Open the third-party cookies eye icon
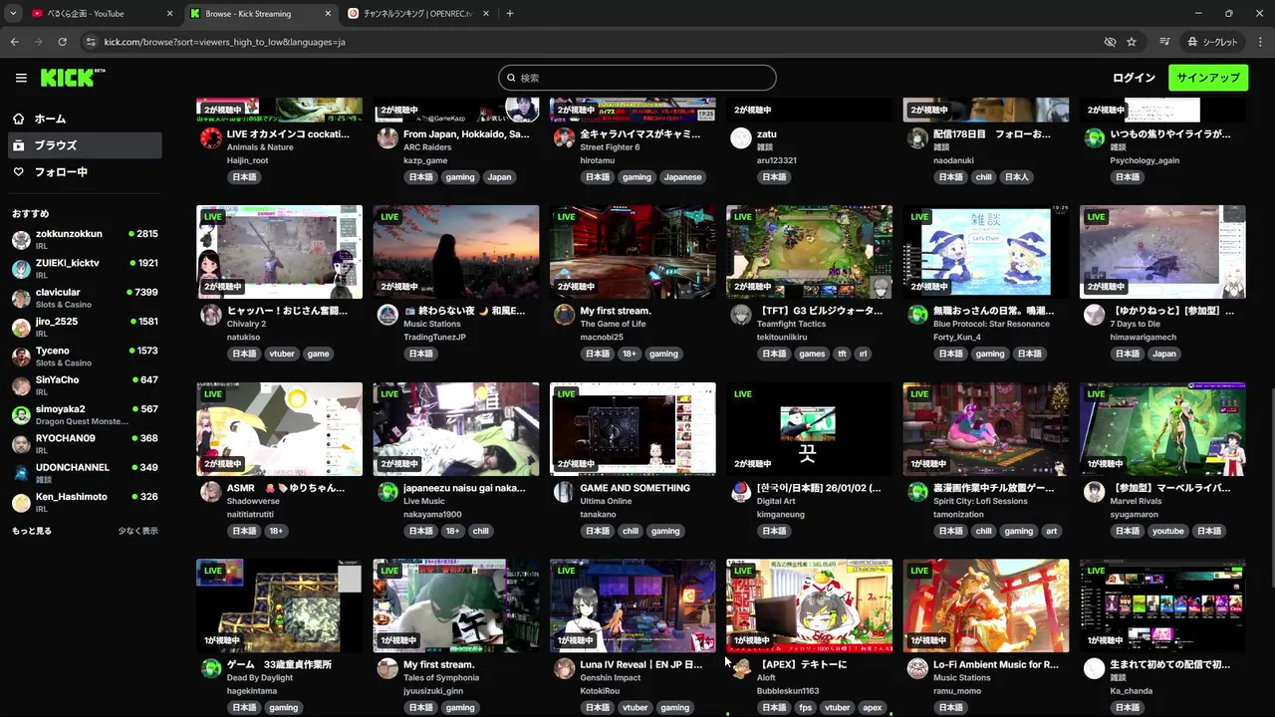The image size is (1275, 717). click(x=1110, y=42)
